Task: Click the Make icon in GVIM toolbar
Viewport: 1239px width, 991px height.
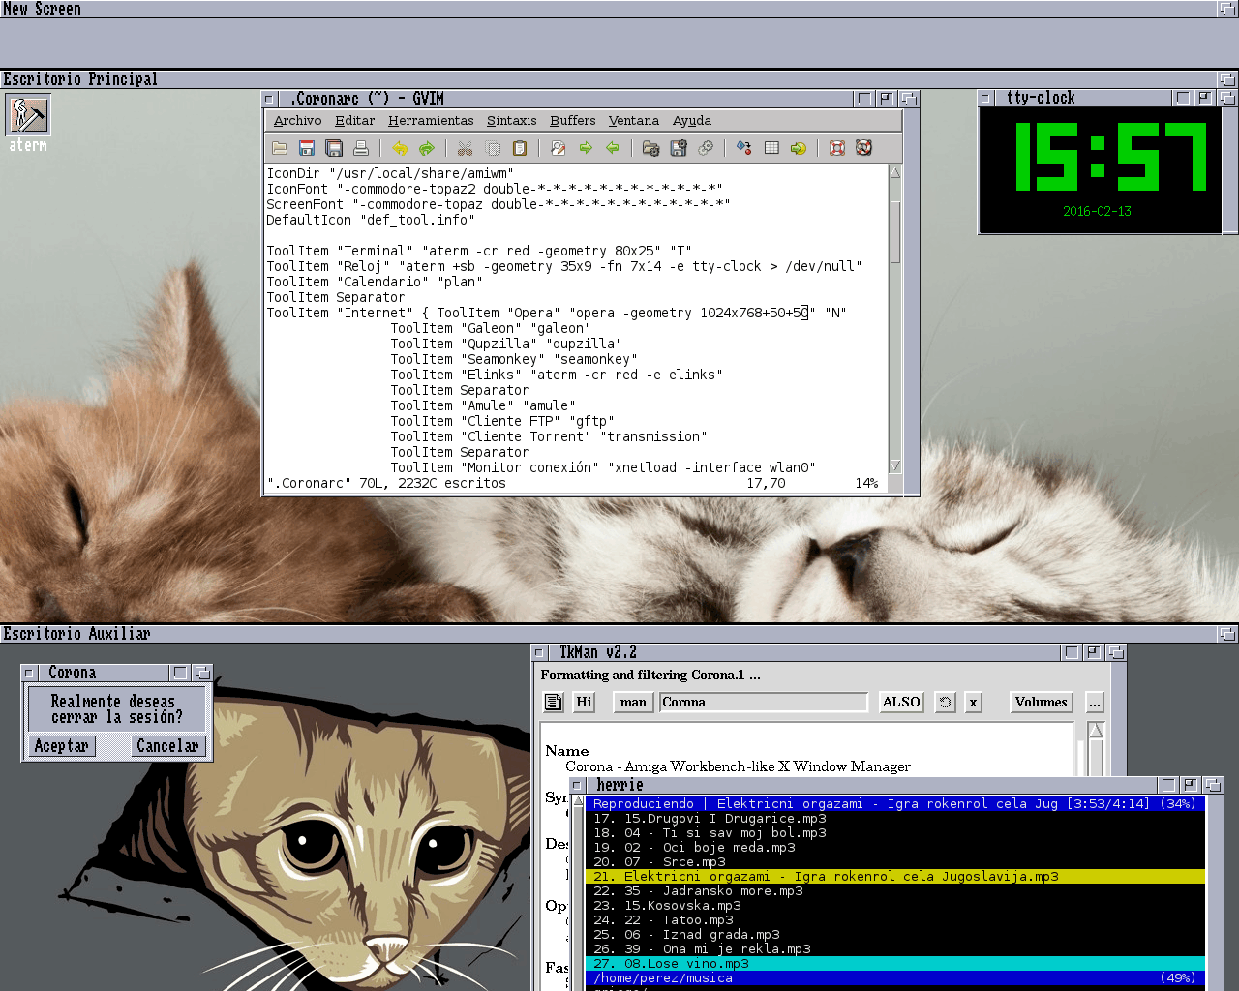Action: click(x=744, y=148)
